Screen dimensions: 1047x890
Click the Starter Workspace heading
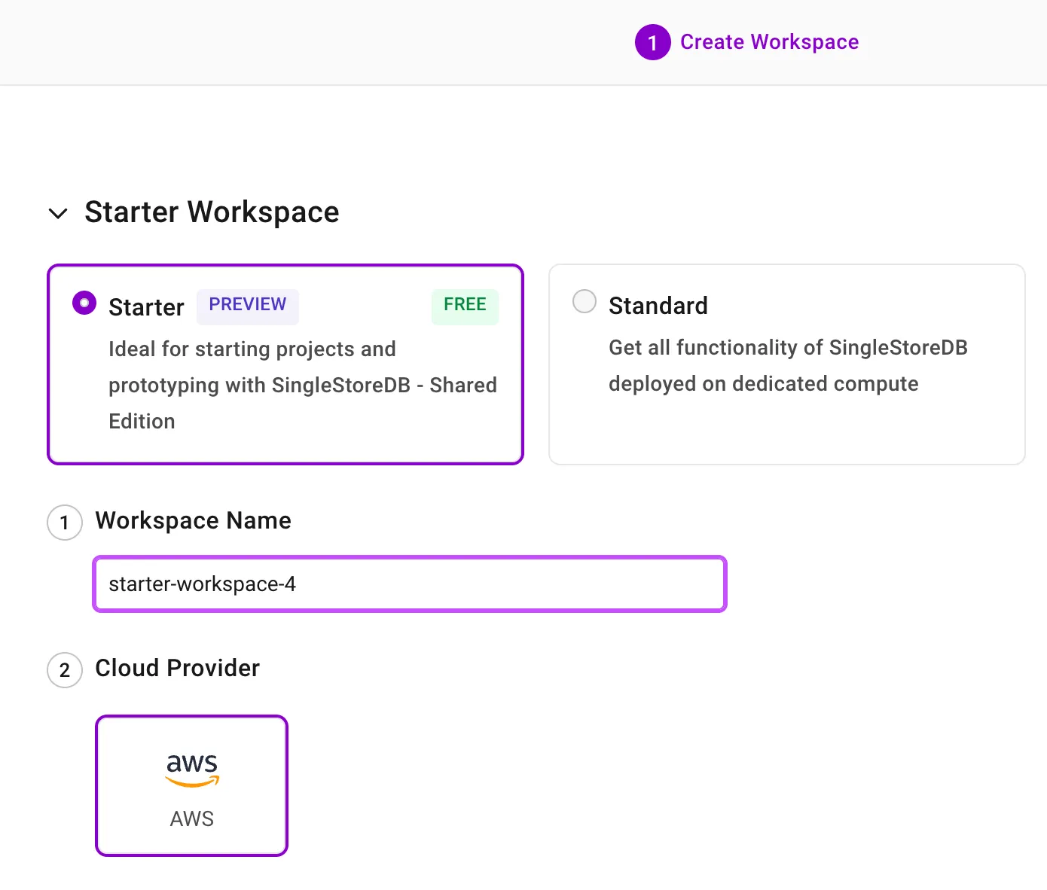coord(212,212)
